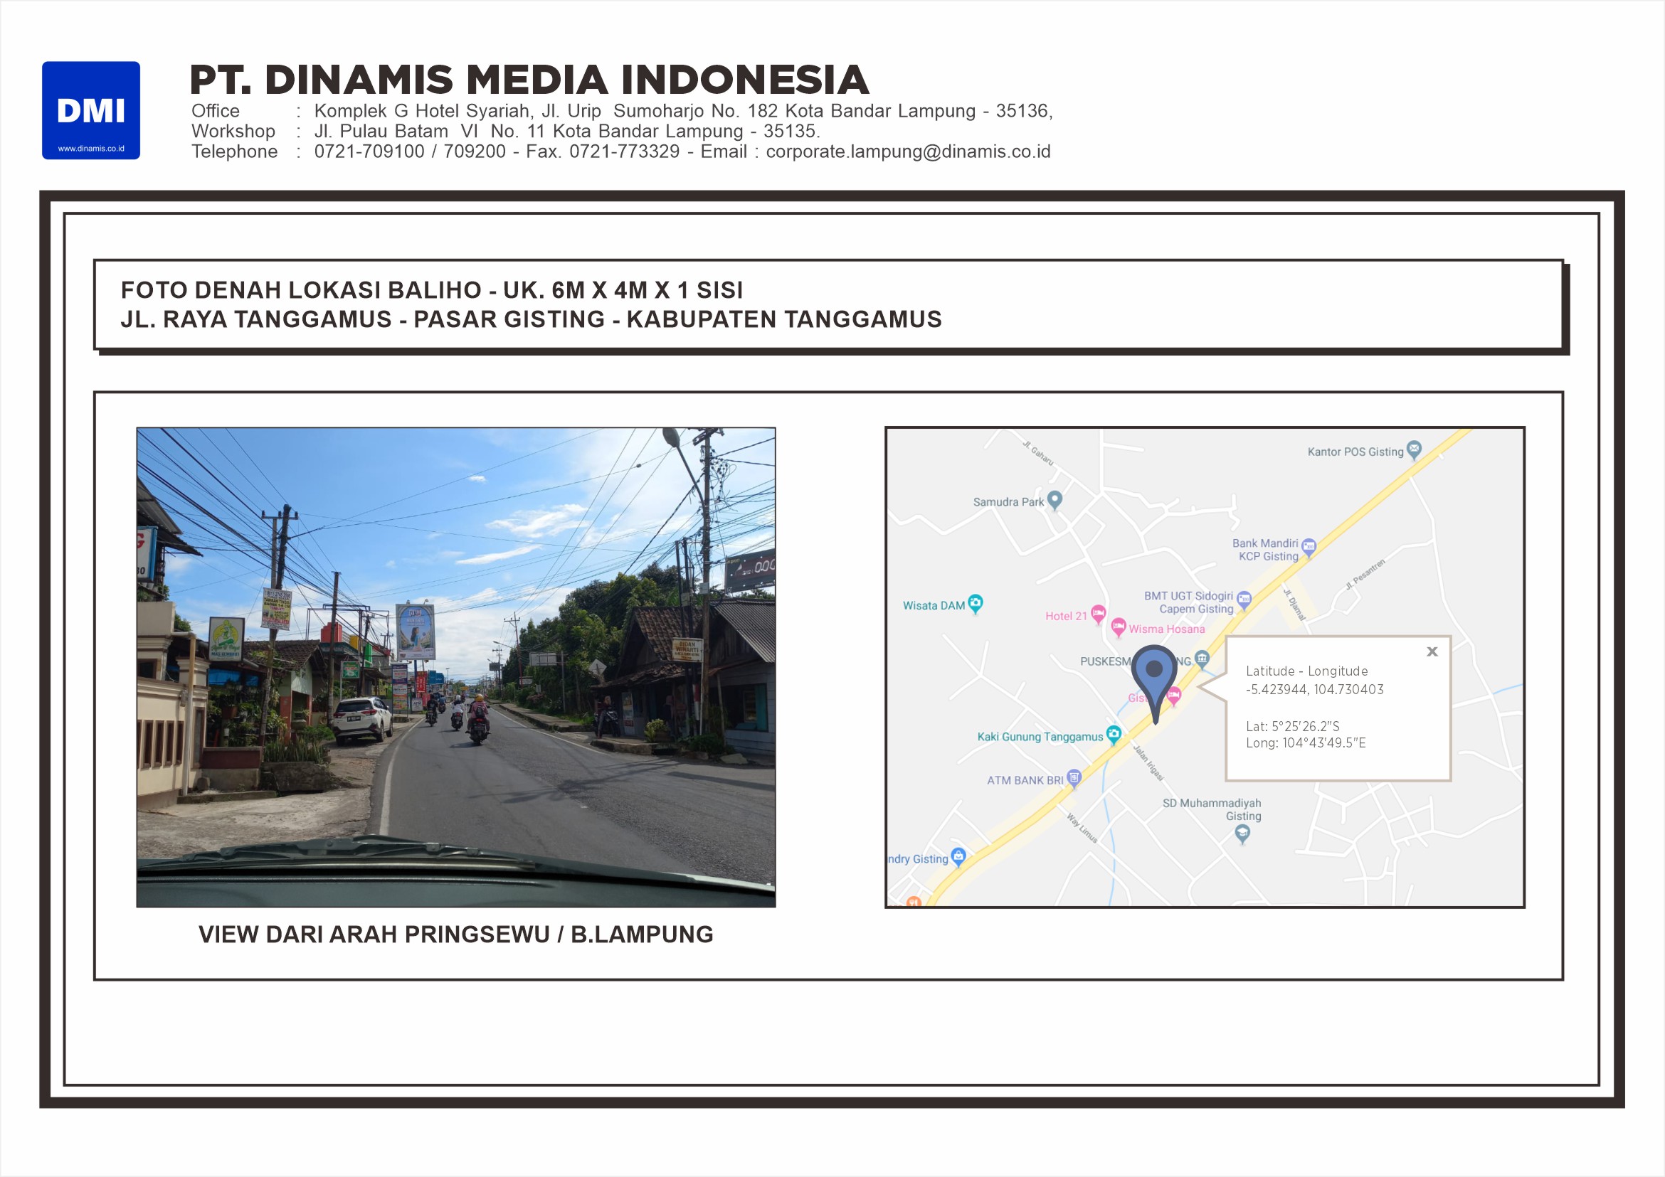Close the latitude-longitude info popup
This screenshot has width=1665, height=1177.
(1432, 651)
